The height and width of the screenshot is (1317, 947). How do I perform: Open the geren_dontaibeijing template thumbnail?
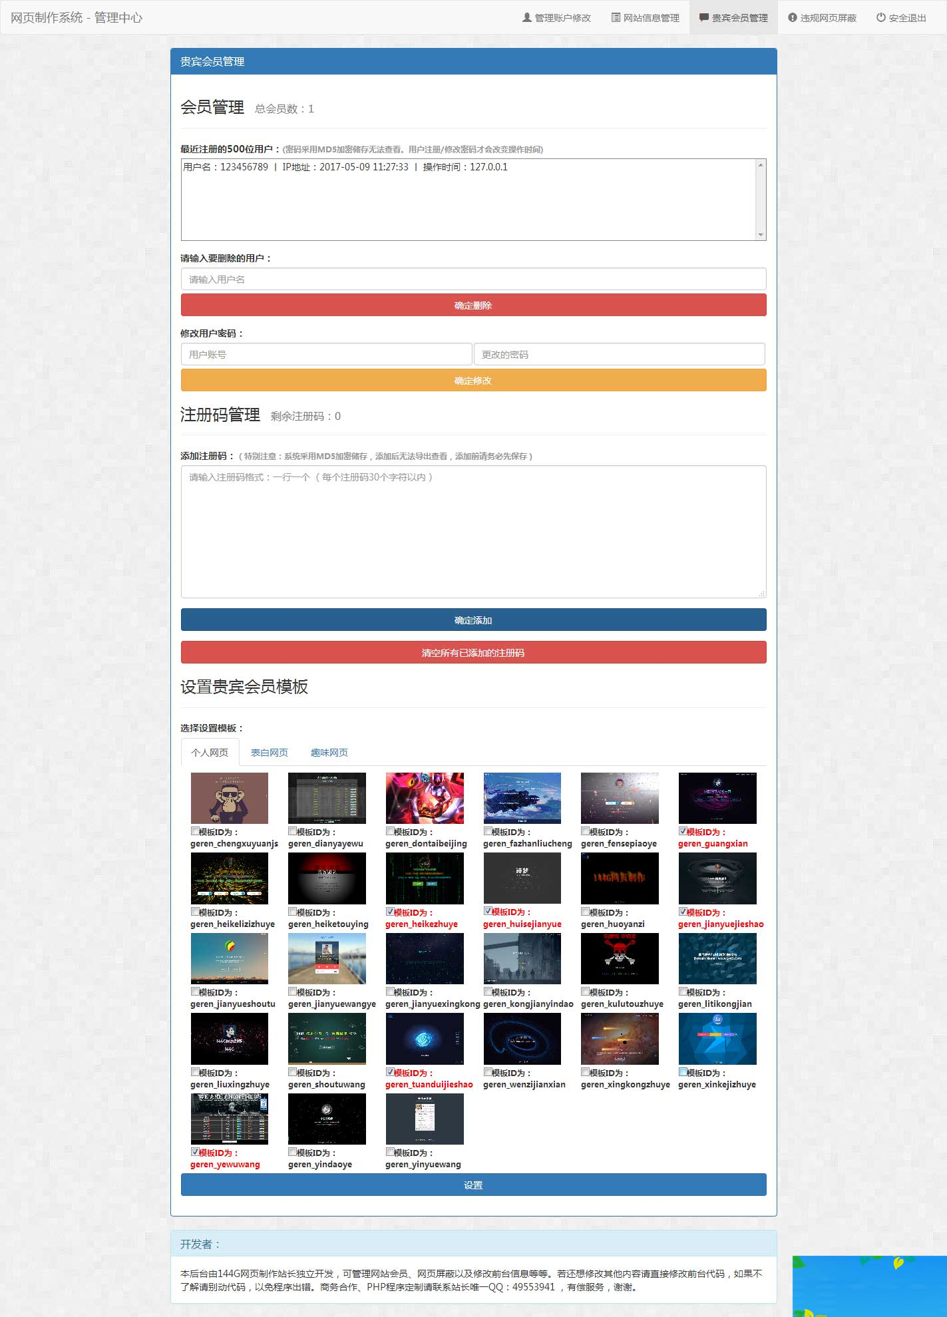(424, 798)
